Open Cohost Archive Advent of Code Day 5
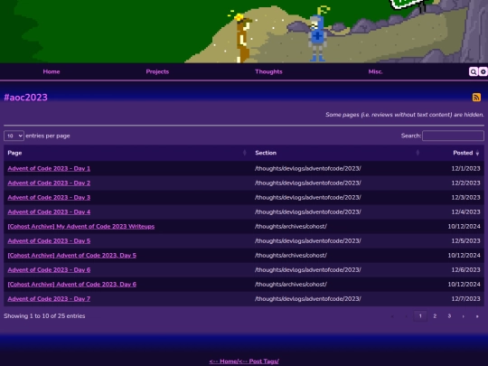Image resolution: width=488 pixels, height=366 pixels. 72,255
